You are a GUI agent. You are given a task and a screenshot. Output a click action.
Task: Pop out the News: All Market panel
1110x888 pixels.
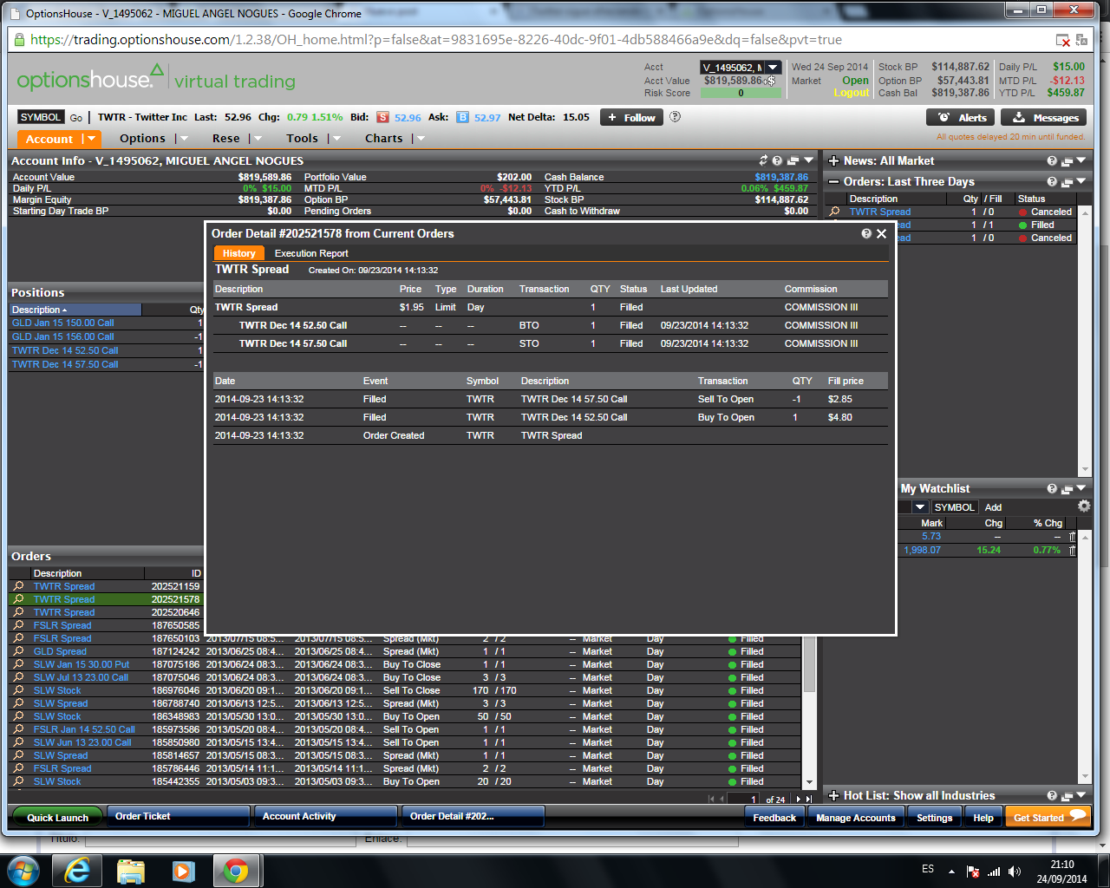coord(1067,160)
